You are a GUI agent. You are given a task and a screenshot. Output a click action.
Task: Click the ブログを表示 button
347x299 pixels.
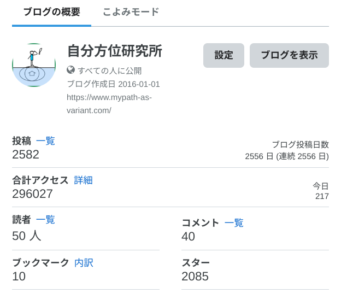[x=289, y=55]
